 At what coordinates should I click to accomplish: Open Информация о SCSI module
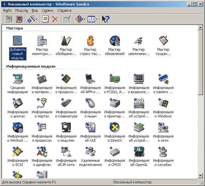pos(18,157)
